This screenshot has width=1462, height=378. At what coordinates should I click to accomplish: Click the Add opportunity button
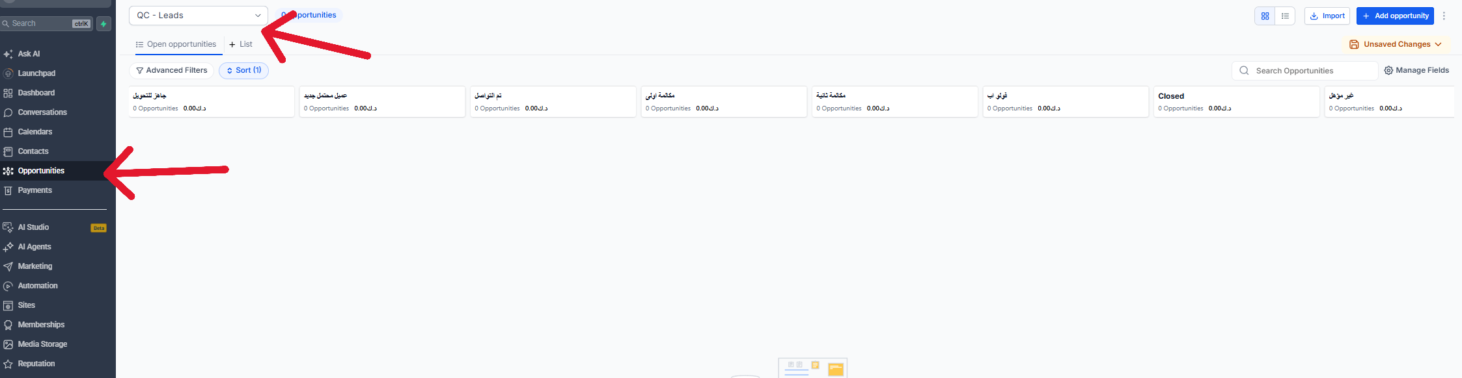(1395, 16)
